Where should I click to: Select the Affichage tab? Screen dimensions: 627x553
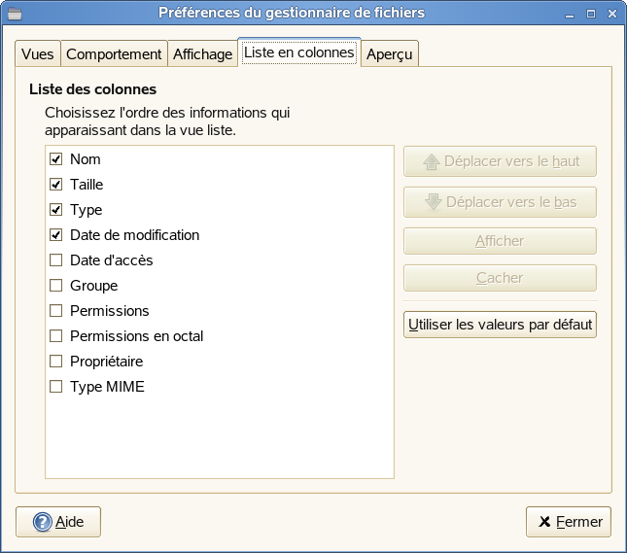[x=202, y=54]
